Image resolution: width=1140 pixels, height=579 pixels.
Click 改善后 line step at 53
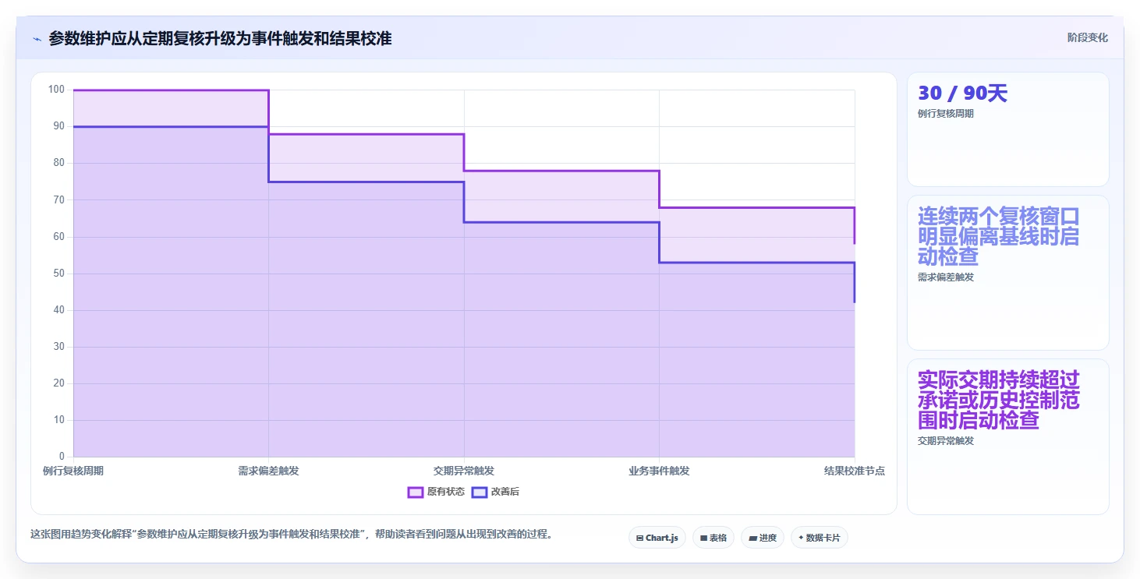757,263
